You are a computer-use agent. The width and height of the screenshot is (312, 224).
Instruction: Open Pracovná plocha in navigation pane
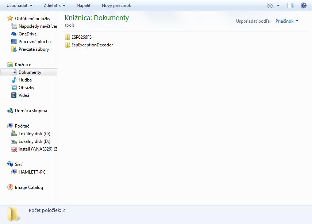tap(34, 42)
